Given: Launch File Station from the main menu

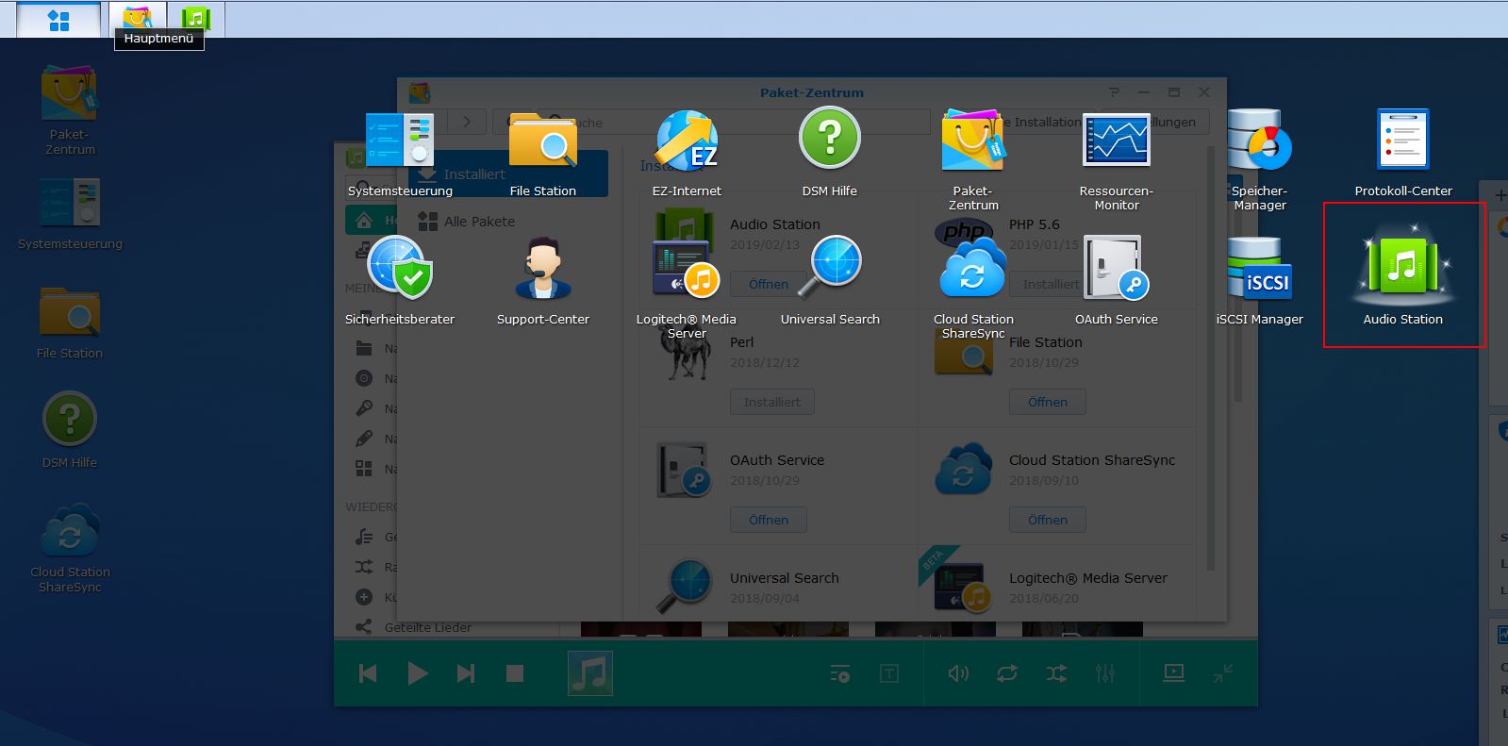Looking at the screenshot, I should pos(543,153).
